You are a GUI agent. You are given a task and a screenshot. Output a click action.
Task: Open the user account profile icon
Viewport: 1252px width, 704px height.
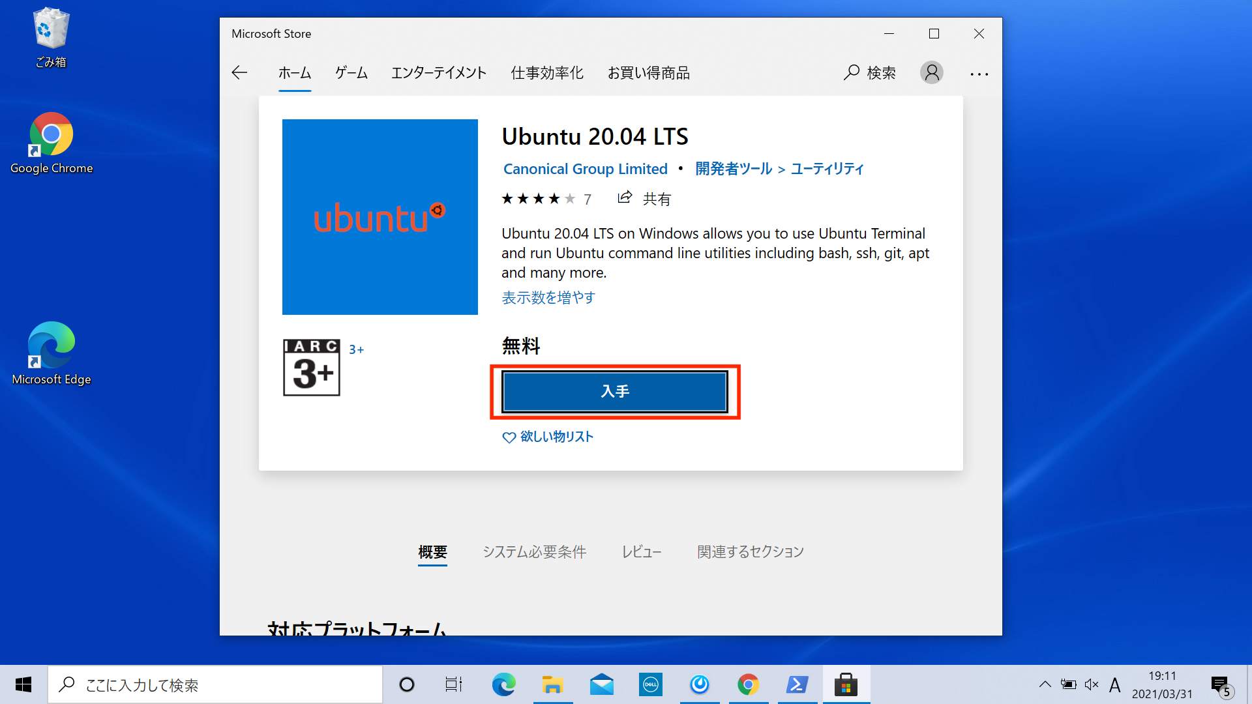click(x=932, y=72)
